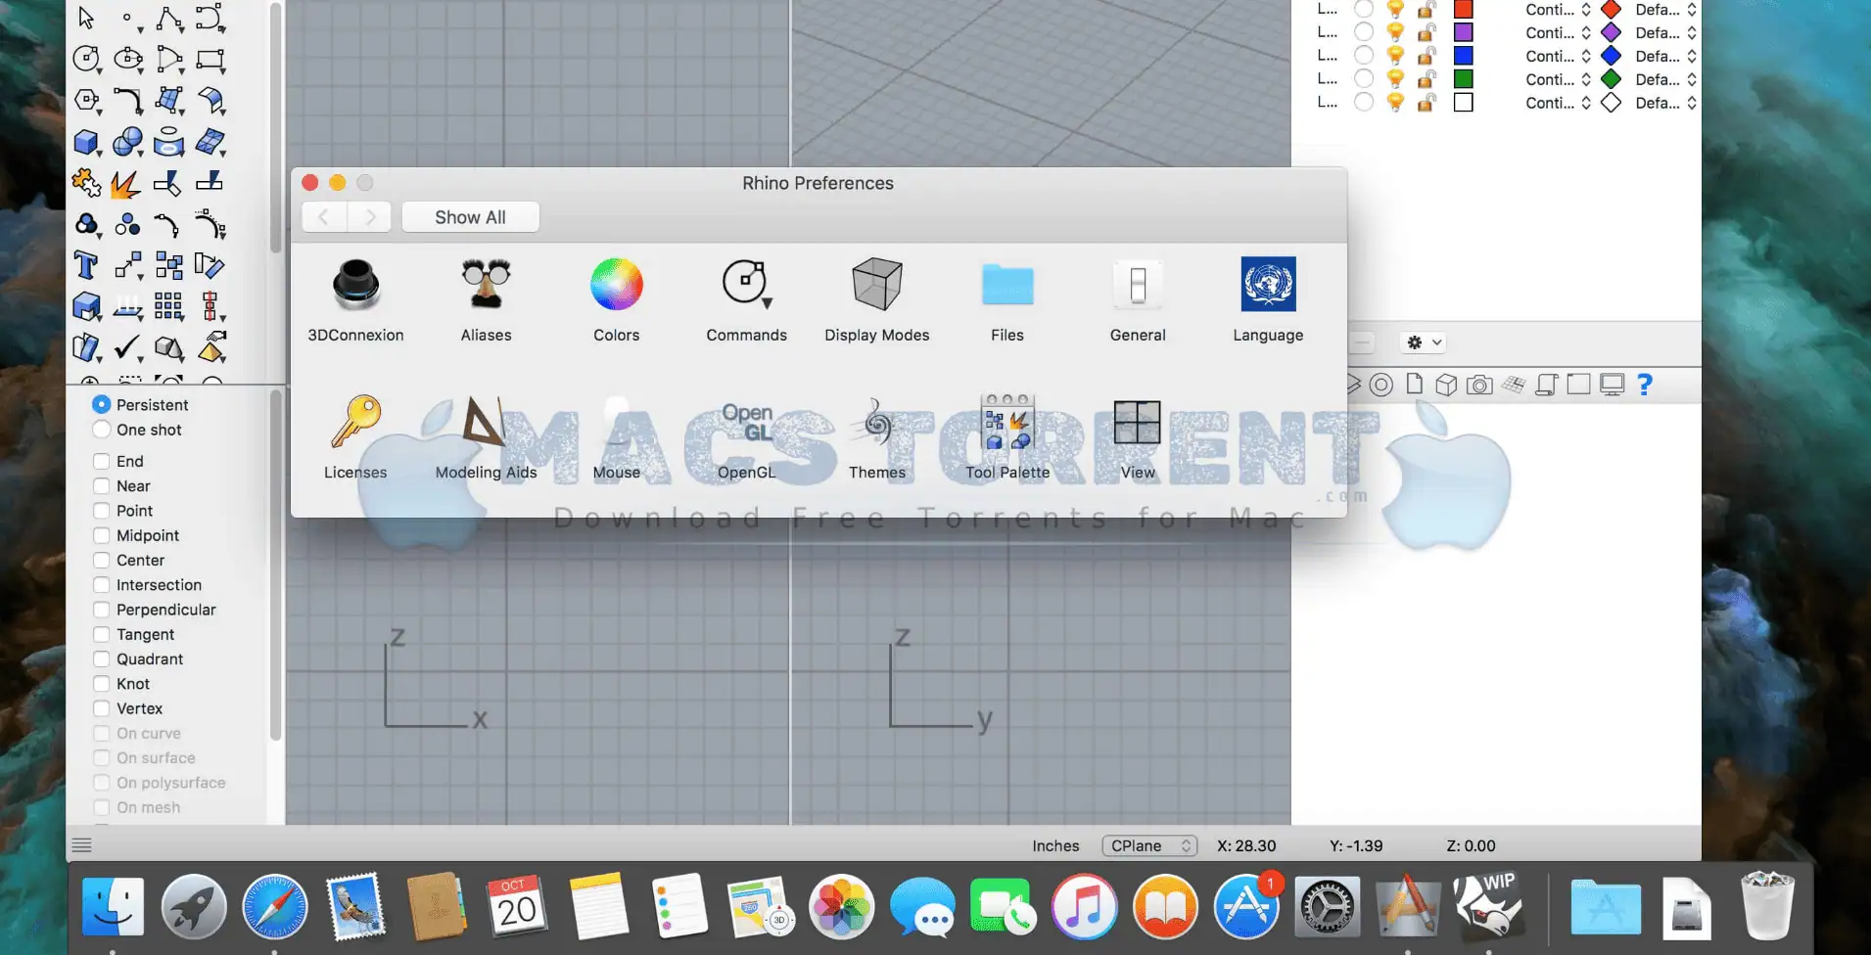Open Commands preferences pane
The image size is (1871, 955).
point(746,301)
